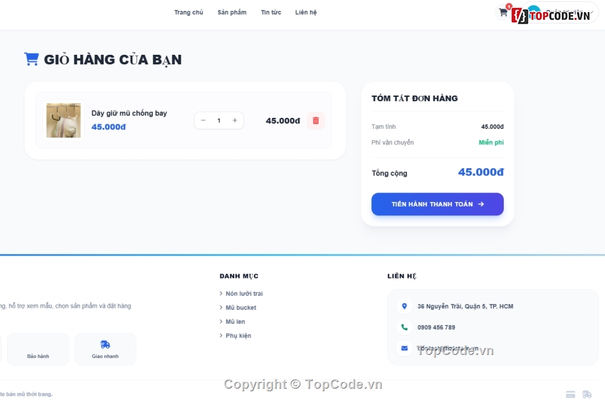Open Sản phẩm menu item

coord(232,12)
